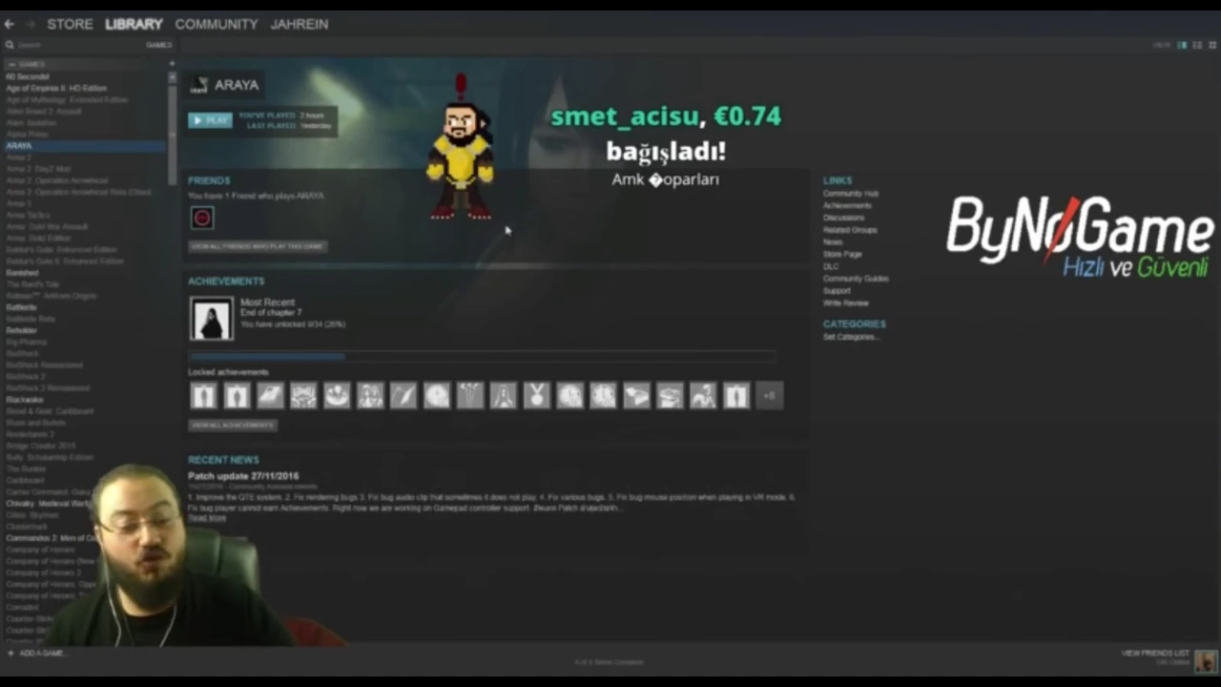Select Banished in game list
Viewport: 1221px width, 687px height.
pyautogui.click(x=22, y=273)
